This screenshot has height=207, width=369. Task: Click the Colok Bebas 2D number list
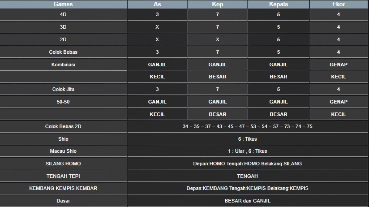click(x=248, y=126)
